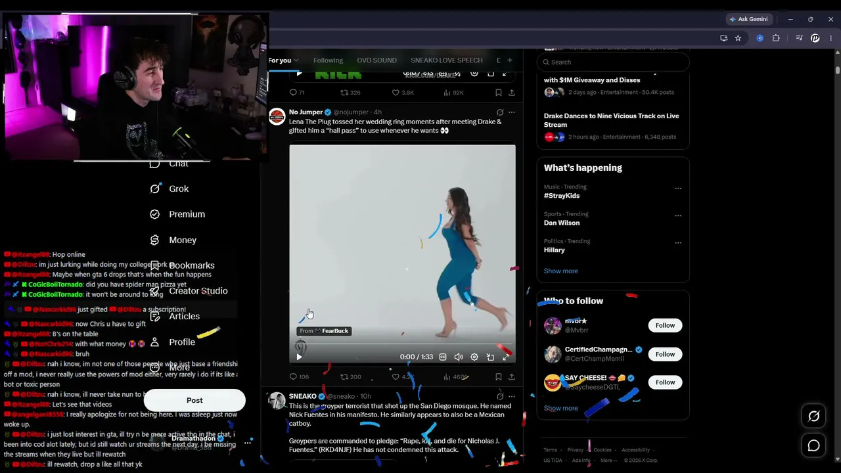Screen dimensions: 841x473
Task: Open more options on No Jumper post
Action: (x=512, y=112)
